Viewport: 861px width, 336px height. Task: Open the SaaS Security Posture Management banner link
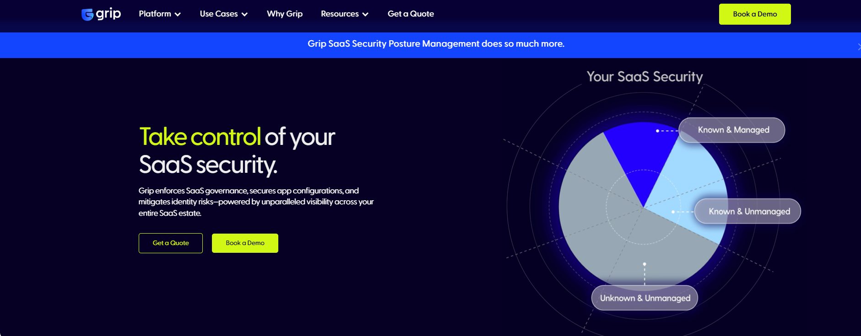point(435,44)
